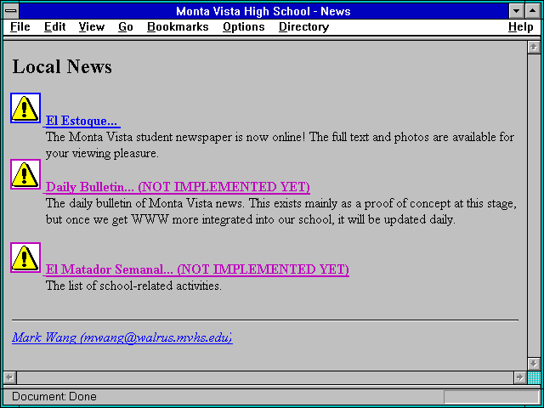The width and height of the screenshot is (544, 408).
Task: Click the sentence starting 'The Monta Vista student newspaper'
Action: [x=280, y=138]
